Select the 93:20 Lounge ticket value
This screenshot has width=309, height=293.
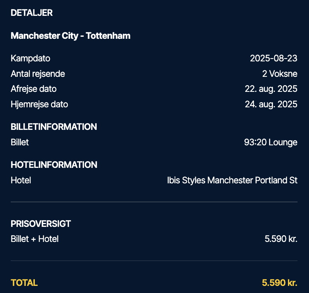(x=271, y=143)
